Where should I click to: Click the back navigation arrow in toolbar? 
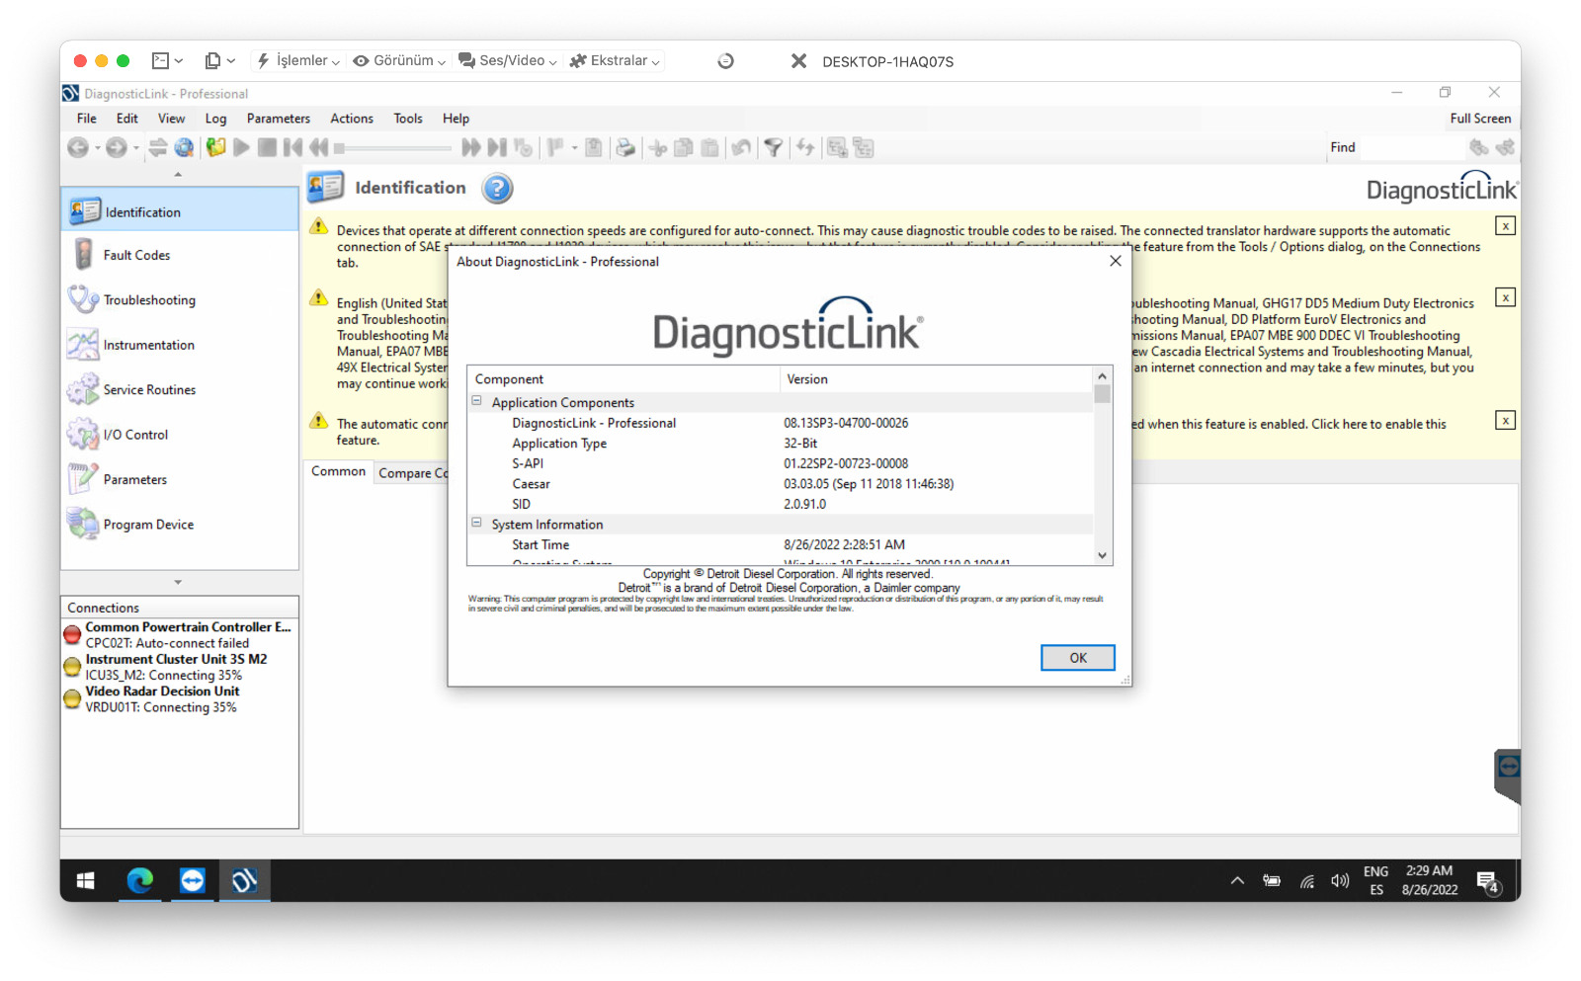click(x=77, y=147)
